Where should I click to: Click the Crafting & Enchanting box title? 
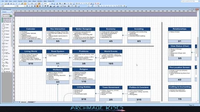click(180, 87)
